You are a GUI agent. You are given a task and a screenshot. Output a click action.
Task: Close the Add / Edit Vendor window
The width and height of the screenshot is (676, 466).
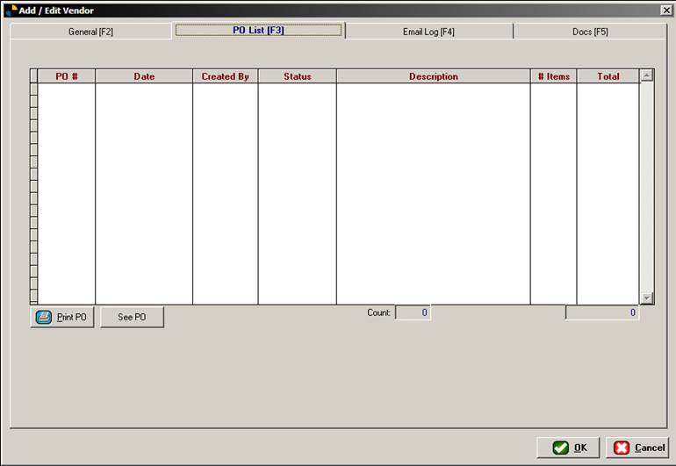pyautogui.click(x=666, y=10)
